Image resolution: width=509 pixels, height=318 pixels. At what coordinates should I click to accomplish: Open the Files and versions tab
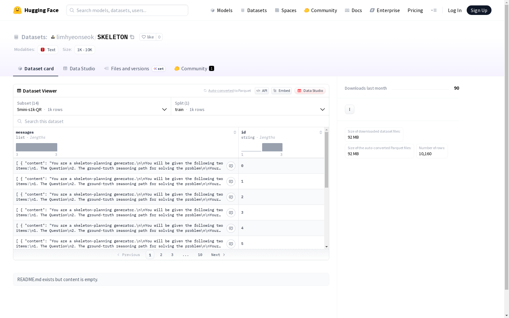point(135,69)
